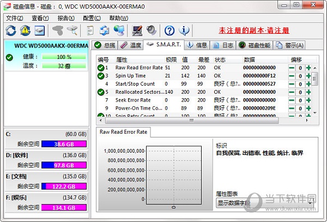This screenshot has height=222, width=327.
Task: Click the blue question mark help icon
Action: click(x=169, y=31)
